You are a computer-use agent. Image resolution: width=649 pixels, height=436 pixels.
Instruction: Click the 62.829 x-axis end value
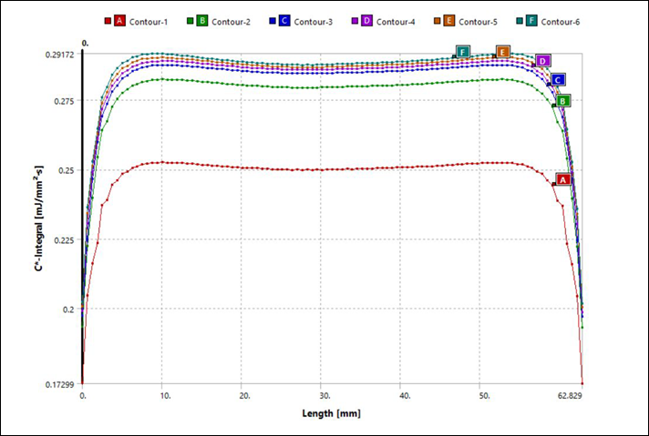coord(572,396)
